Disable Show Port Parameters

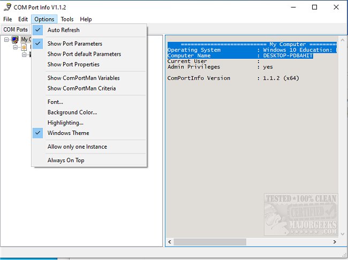click(74, 43)
